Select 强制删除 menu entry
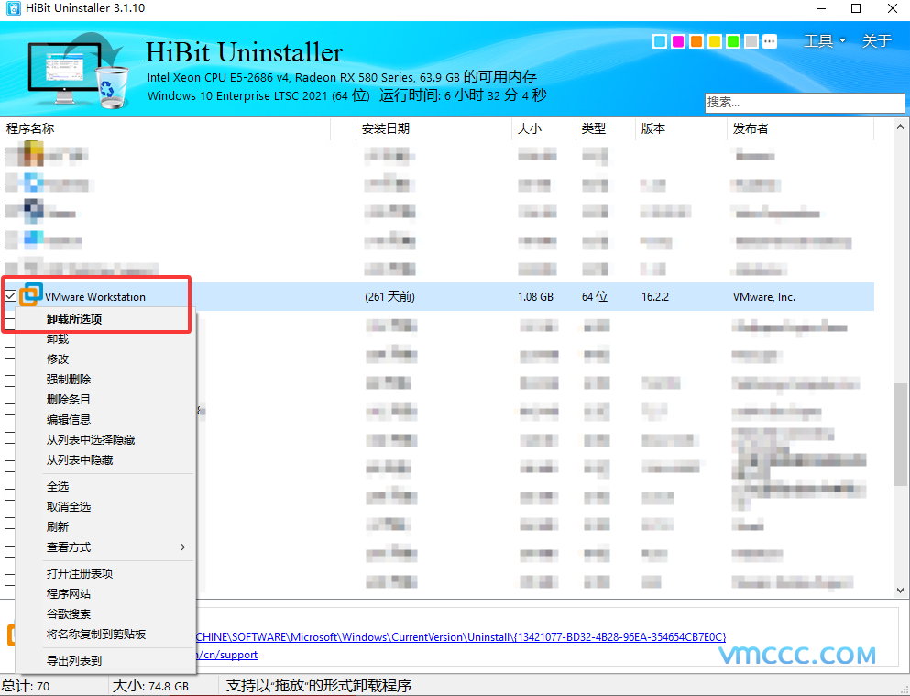 [x=69, y=380]
